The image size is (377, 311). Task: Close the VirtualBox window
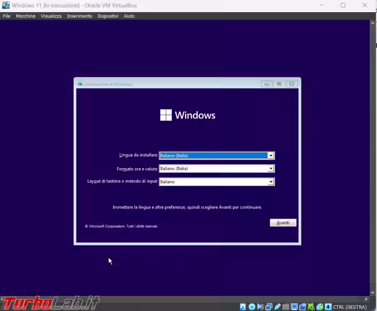pos(365,5)
